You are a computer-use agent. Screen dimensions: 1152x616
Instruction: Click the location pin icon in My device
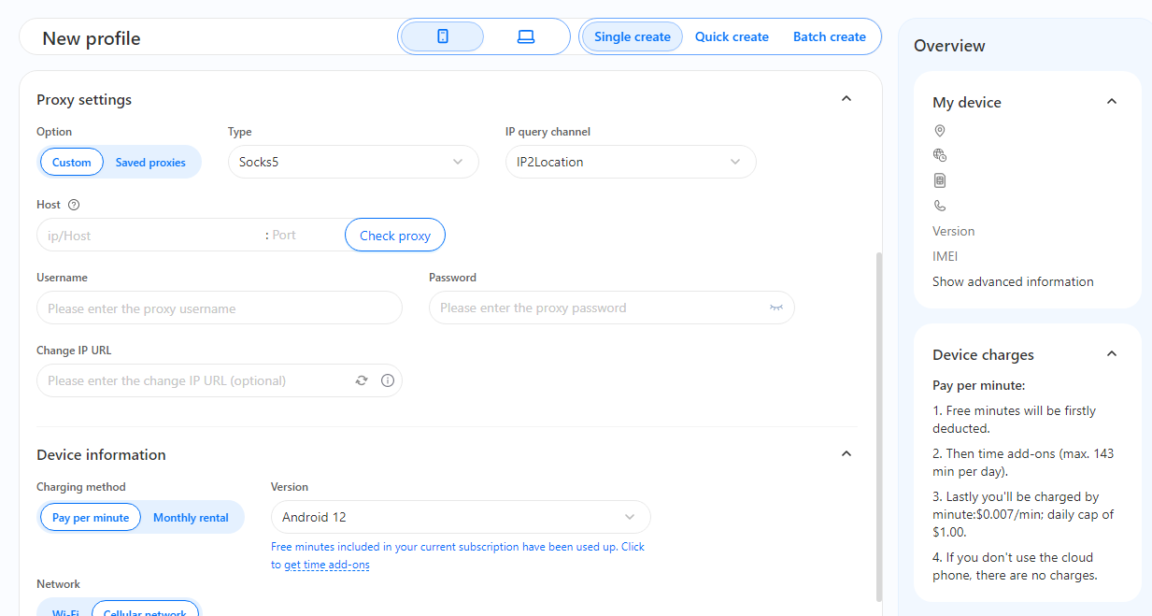click(940, 131)
